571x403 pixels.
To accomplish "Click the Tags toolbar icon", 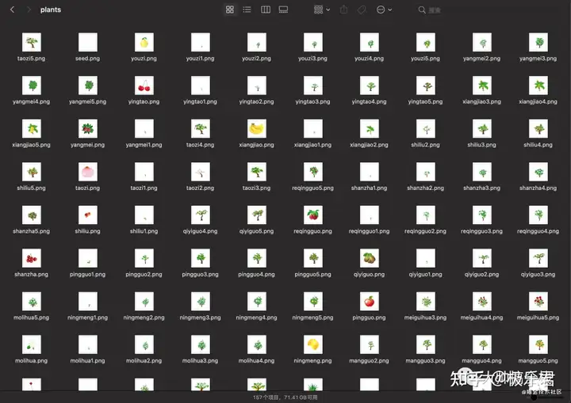I will click(362, 10).
